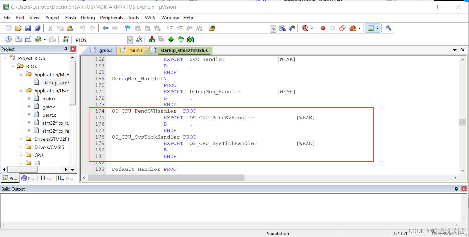This screenshot has height=237, width=469.
Task: Click the editor vertical scrollbar thumb
Action: (x=463, y=122)
